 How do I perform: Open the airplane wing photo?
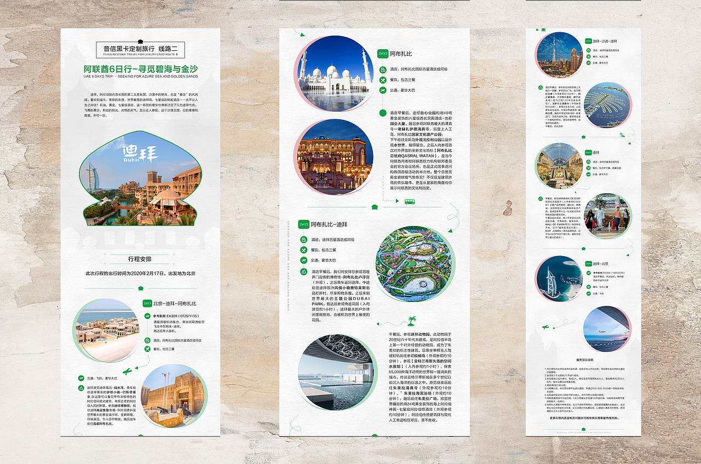coord(607,329)
